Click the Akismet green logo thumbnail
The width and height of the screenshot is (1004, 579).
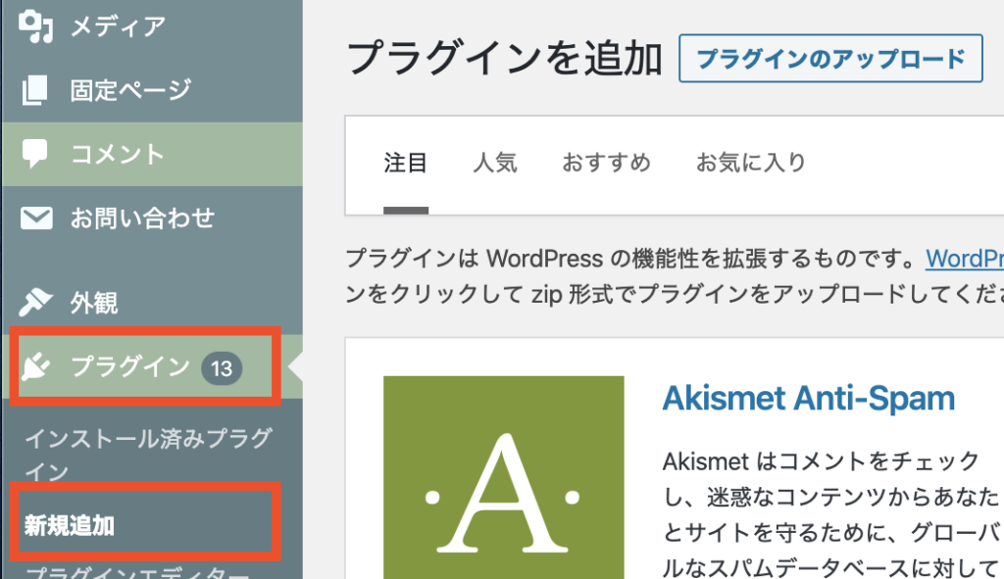click(504, 477)
